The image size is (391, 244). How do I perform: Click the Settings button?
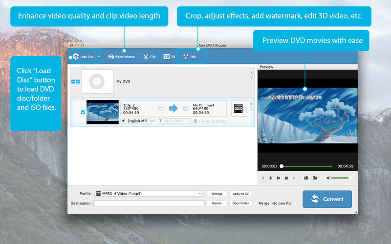[217, 194]
